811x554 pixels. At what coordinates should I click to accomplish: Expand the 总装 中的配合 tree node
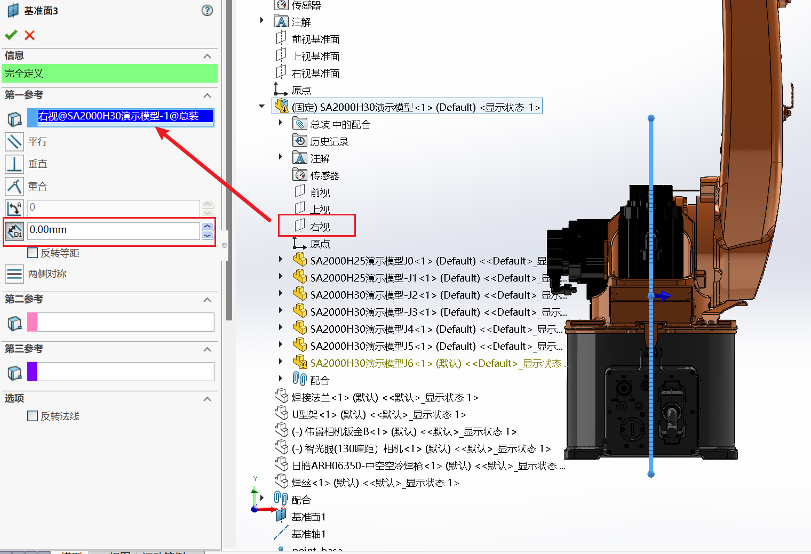click(x=281, y=123)
